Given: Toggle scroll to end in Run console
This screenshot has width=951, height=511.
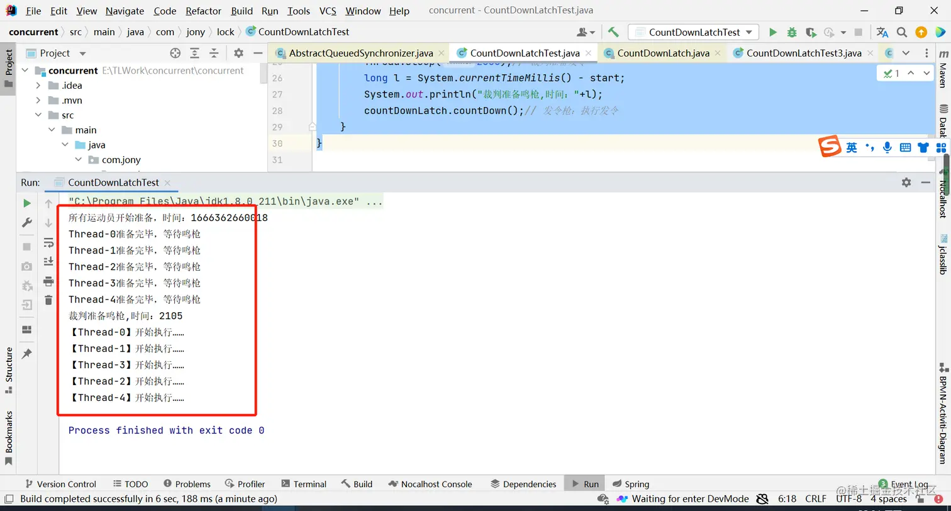Looking at the screenshot, I should coord(48,261).
